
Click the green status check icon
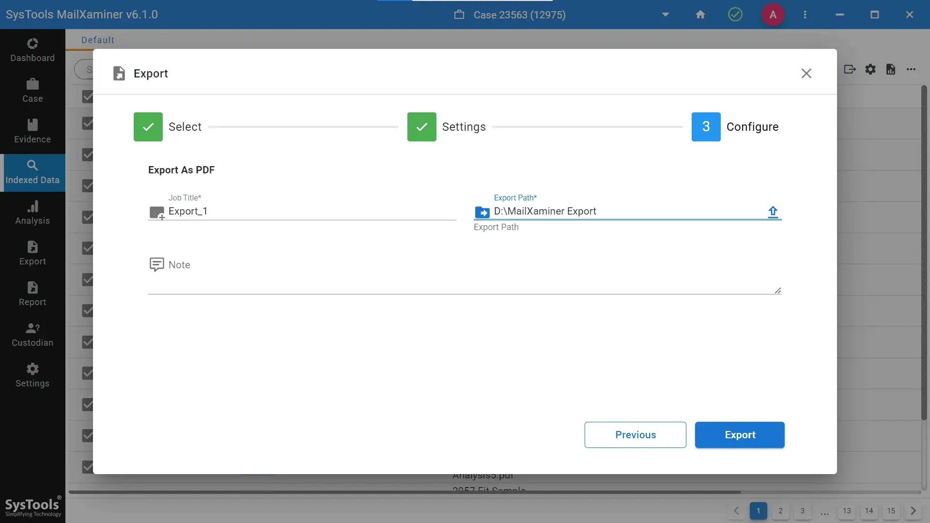pos(735,15)
